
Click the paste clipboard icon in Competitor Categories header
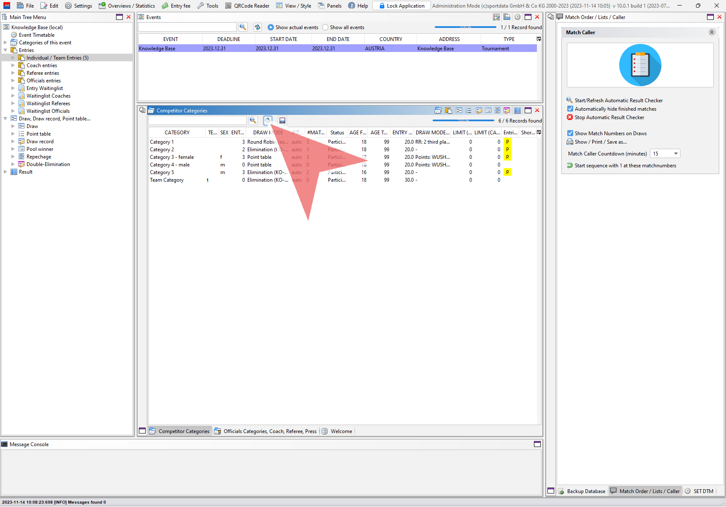(448, 111)
